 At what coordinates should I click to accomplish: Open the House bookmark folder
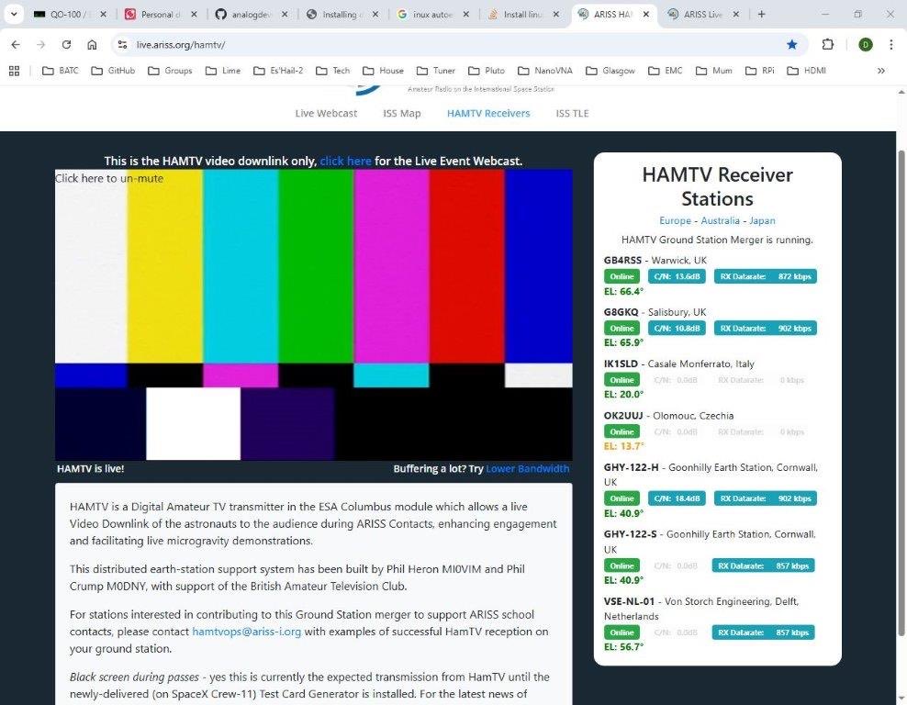coord(384,71)
